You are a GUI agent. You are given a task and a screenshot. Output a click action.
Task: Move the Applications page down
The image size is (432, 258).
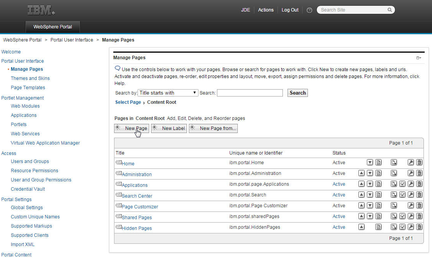click(x=370, y=184)
